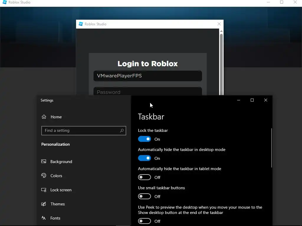Click the username field showing VMwarePlayerFPS
302x226 pixels.
tap(147, 76)
